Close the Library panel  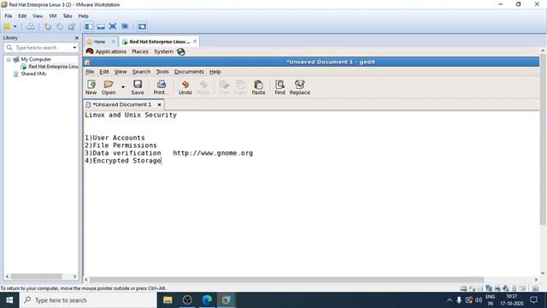77,38
